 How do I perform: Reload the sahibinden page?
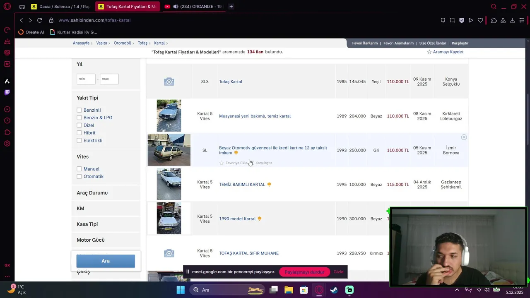click(40, 20)
